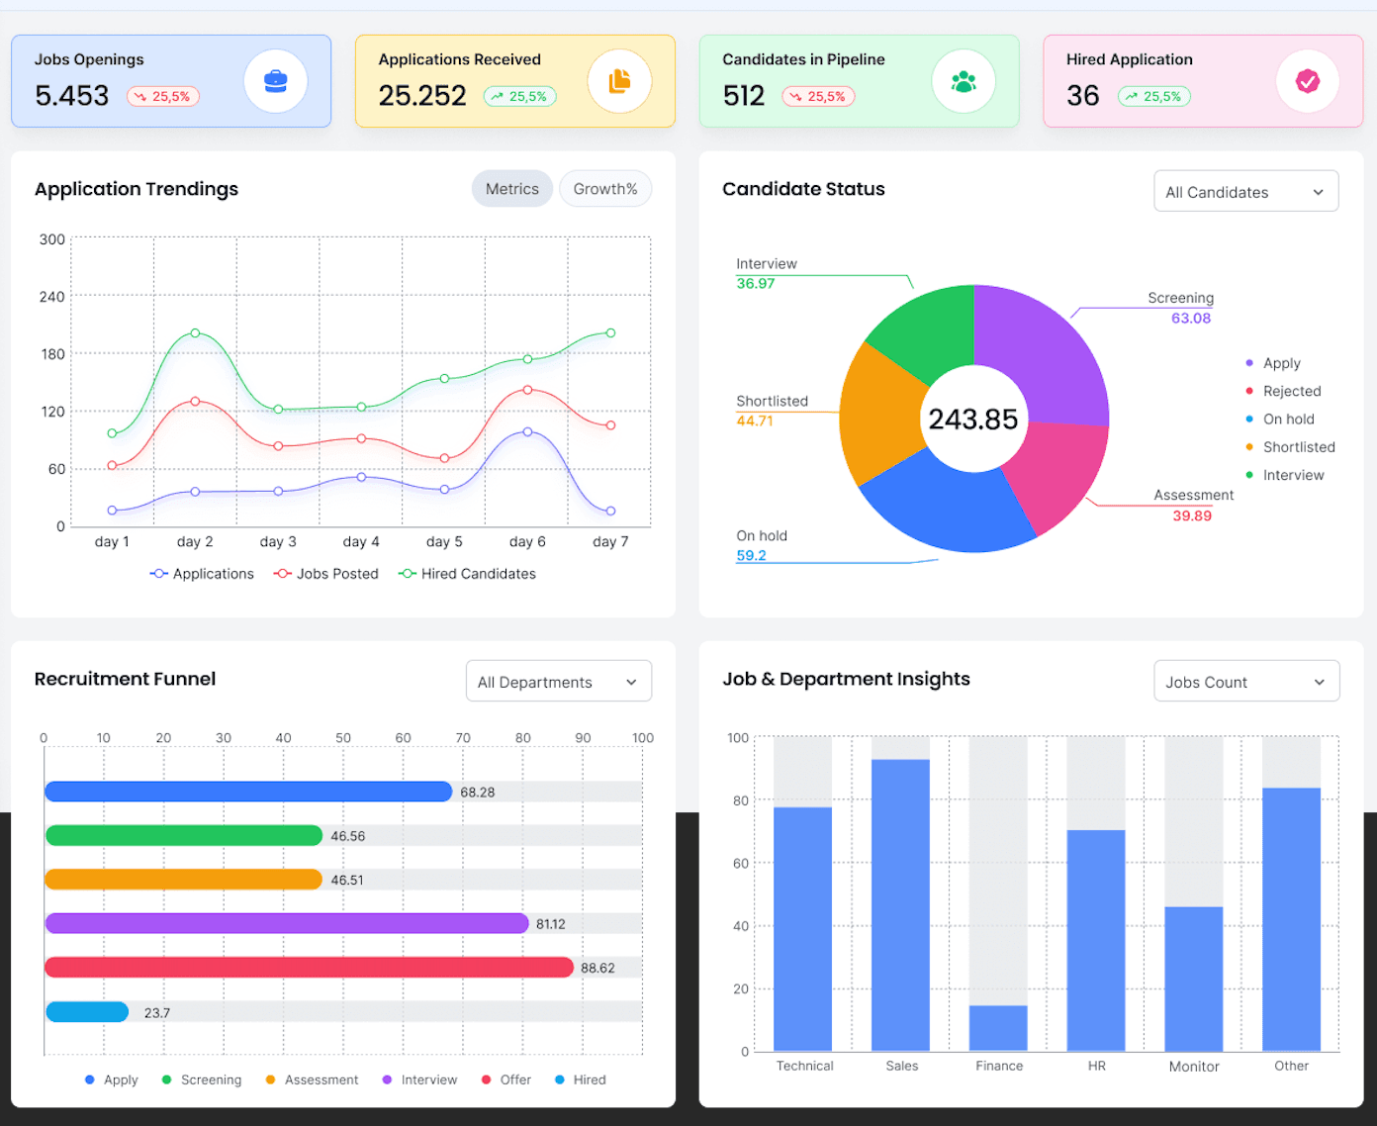
Task: Click the documents icon on Applications Received card
Action: pyautogui.click(x=620, y=81)
